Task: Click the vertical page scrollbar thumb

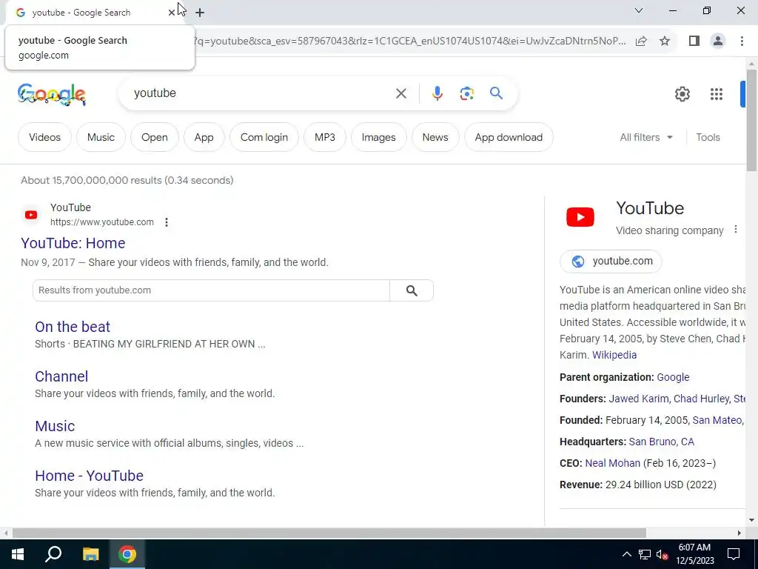Action: [x=752, y=120]
